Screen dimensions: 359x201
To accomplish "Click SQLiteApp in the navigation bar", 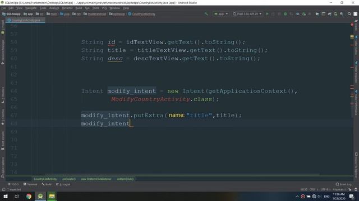I will pos(11,14).
